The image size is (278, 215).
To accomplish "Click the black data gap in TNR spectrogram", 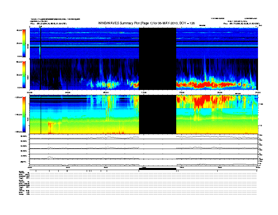I will pos(158,115).
